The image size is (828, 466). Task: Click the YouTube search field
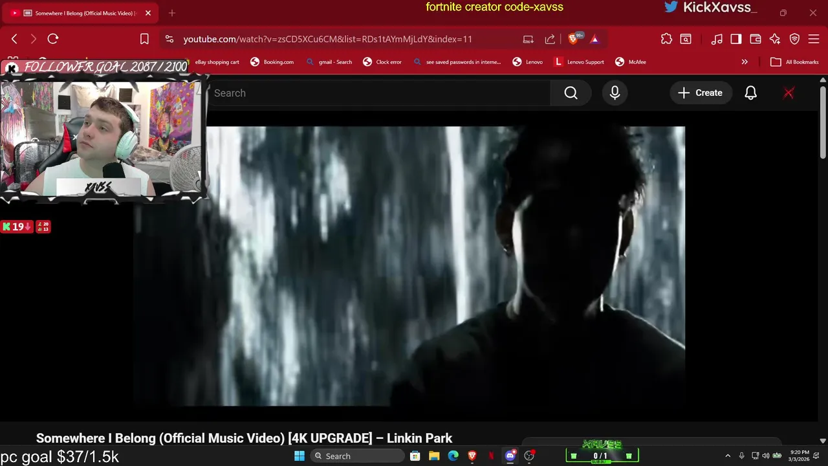(378, 93)
